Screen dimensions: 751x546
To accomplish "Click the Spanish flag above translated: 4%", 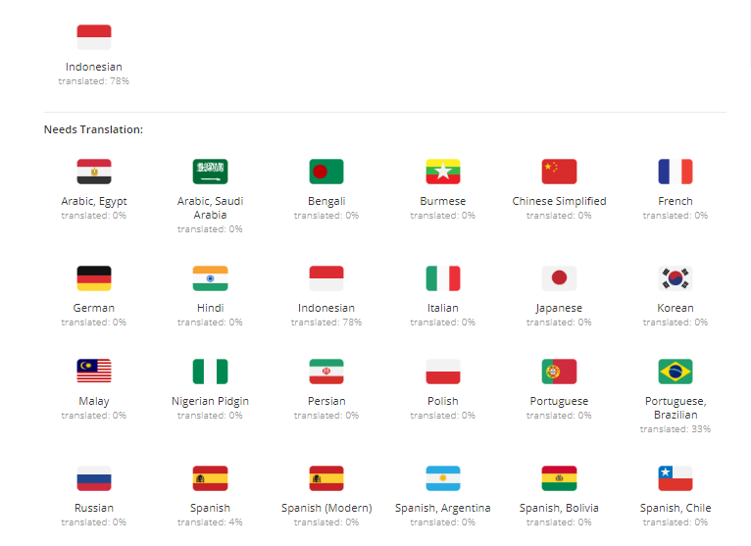I will (x=210, y=478).
